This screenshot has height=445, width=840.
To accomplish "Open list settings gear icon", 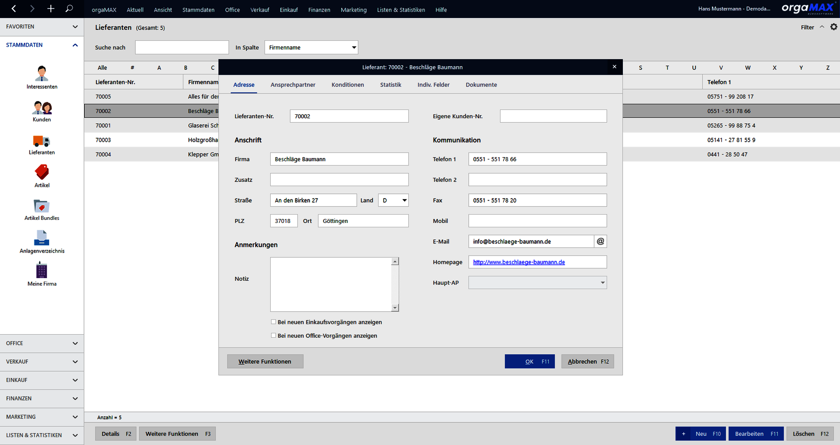I will (x=834, y=27).
